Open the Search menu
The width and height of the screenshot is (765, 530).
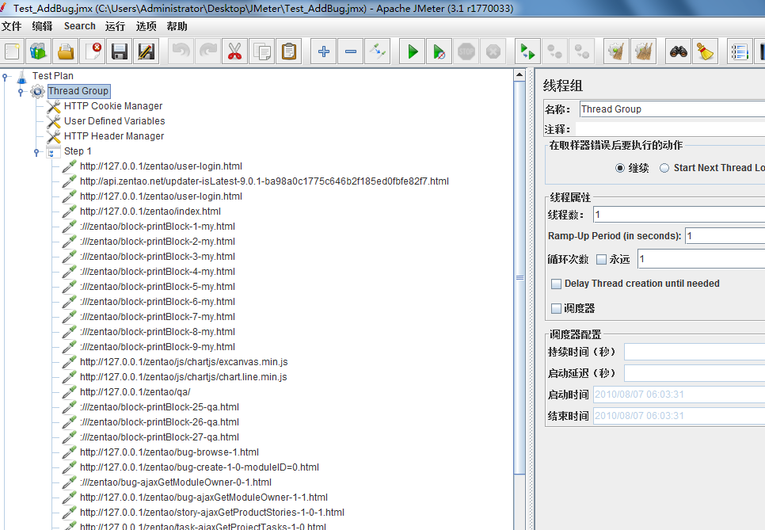point(79,26)
